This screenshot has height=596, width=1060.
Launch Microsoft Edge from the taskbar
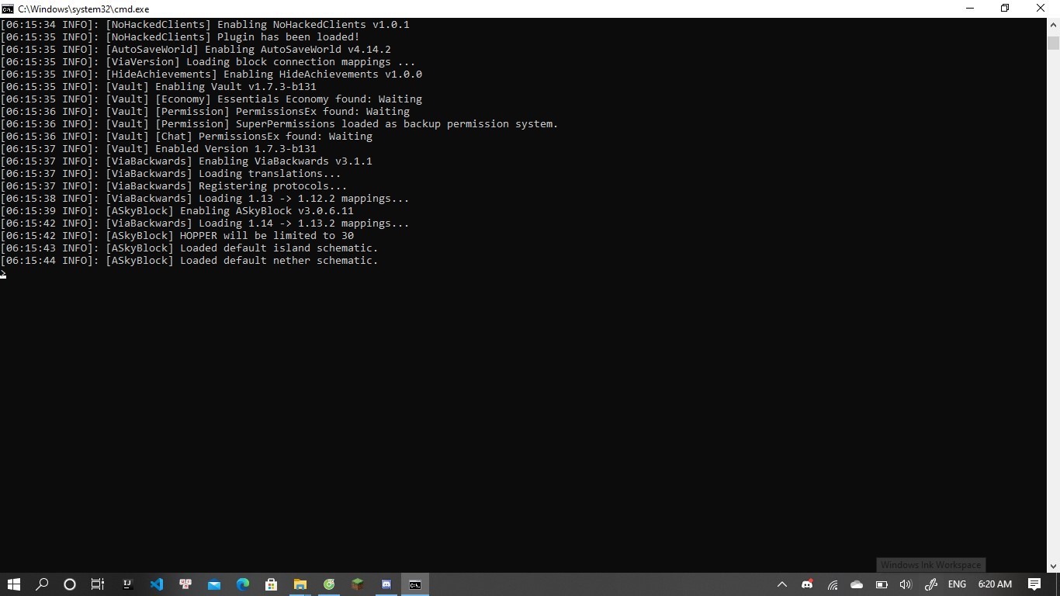(243, 584)
